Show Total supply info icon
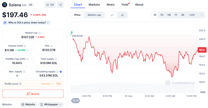The height and width of the screenshot is (108, 208). (x=56, y=59)
